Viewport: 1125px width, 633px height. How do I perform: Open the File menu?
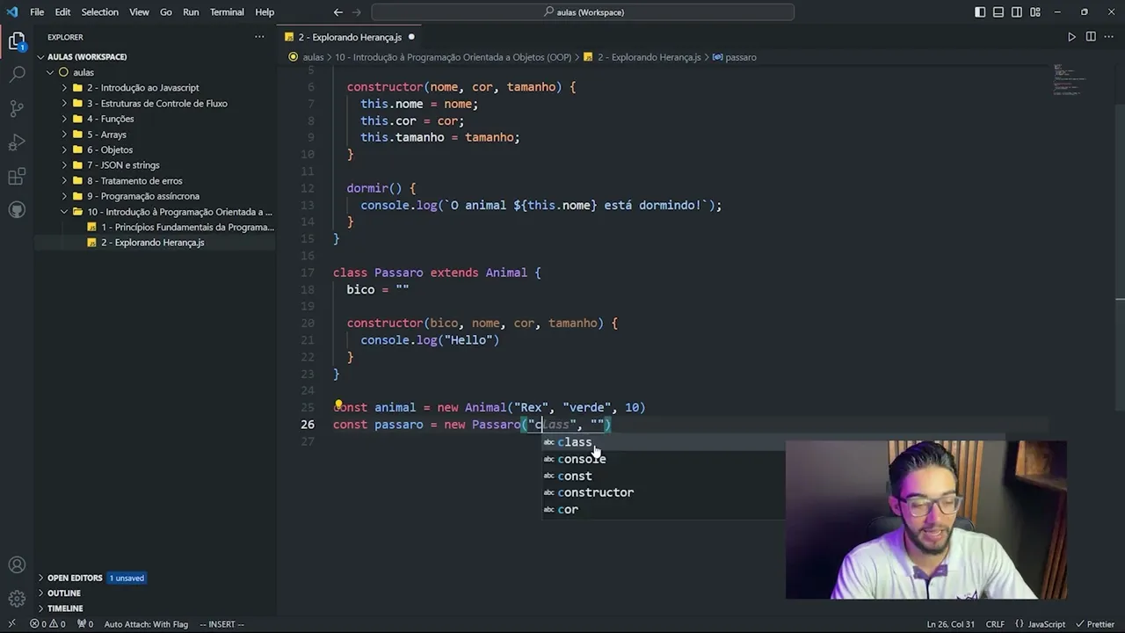pyautogui.click(x=37, y=12)
